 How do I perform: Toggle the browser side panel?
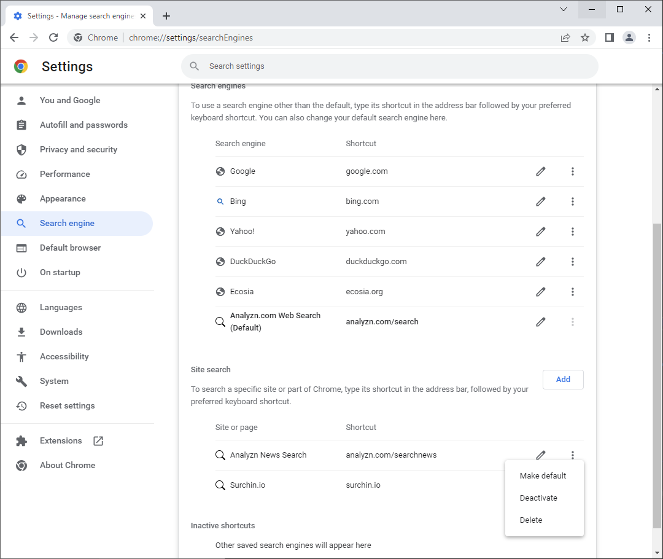610,37
